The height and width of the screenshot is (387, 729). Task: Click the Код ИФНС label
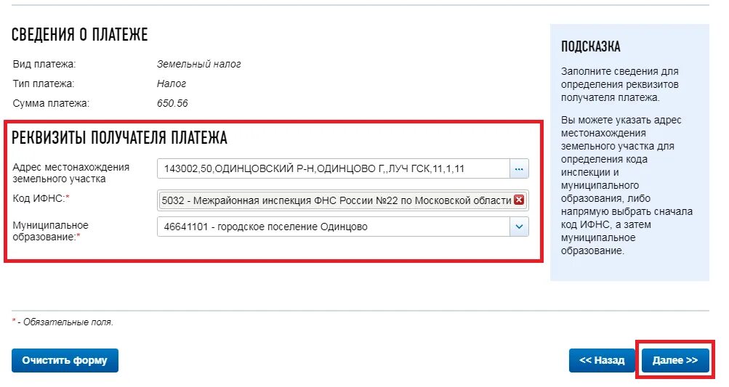pos(41,198)
